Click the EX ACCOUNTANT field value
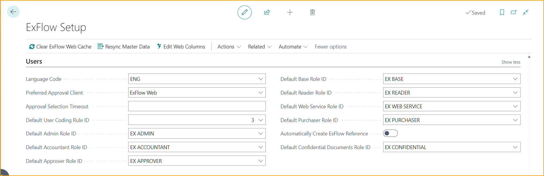 150,147
